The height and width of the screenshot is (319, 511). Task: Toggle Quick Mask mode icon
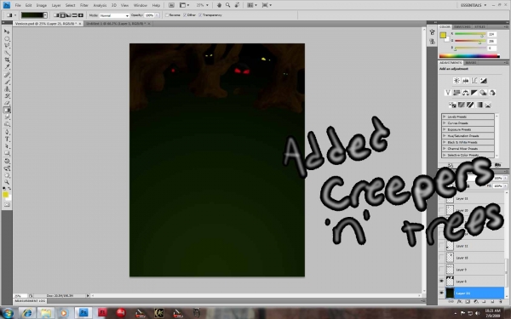coord(7,205)
